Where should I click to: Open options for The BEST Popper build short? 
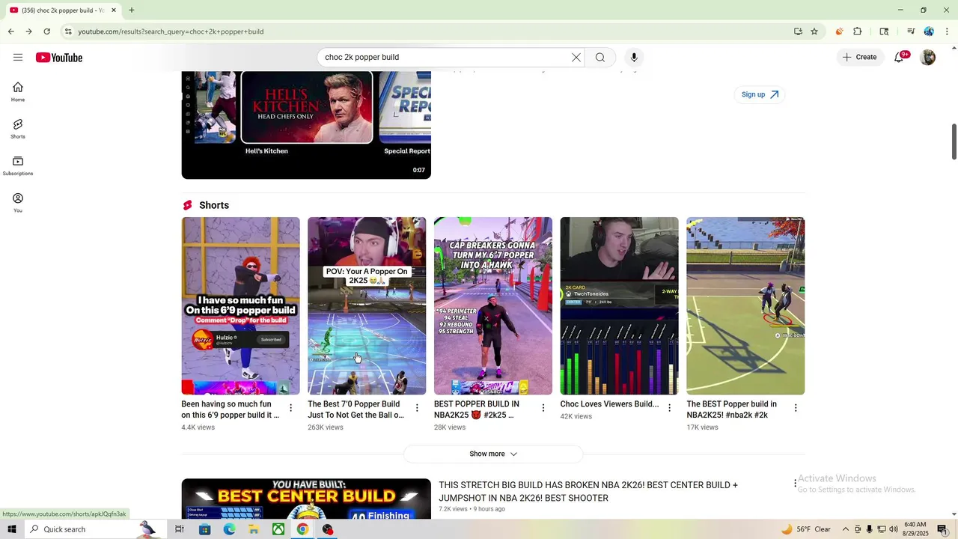tap(796, 408)
